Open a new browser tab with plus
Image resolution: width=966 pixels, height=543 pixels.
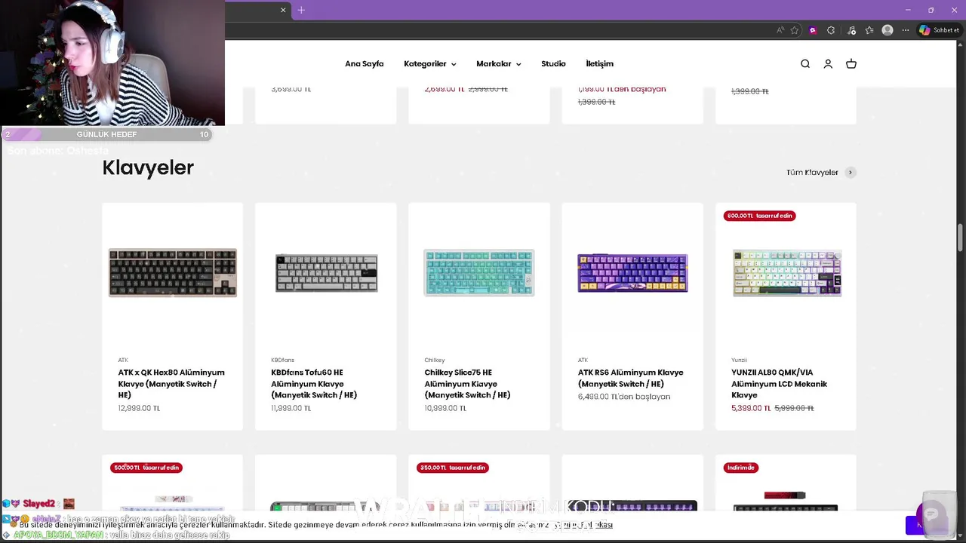tap(301, 10)
